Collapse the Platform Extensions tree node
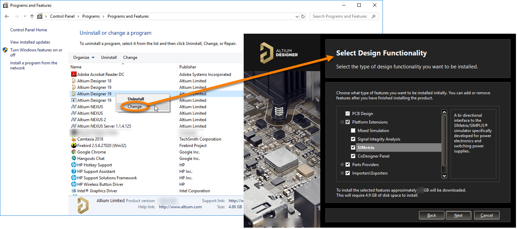The height and width of the screenshot is (229, 518). 342,122
